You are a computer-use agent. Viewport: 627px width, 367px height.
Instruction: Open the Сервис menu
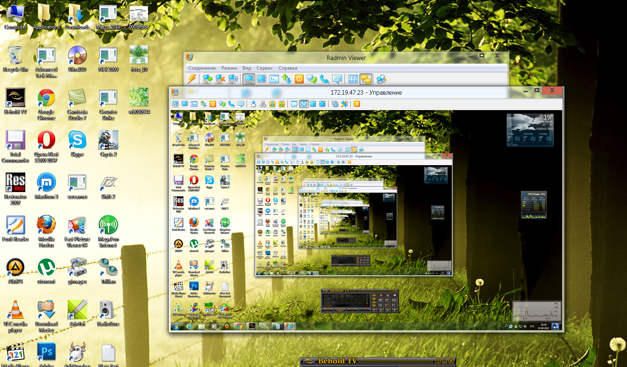point(265,68)
